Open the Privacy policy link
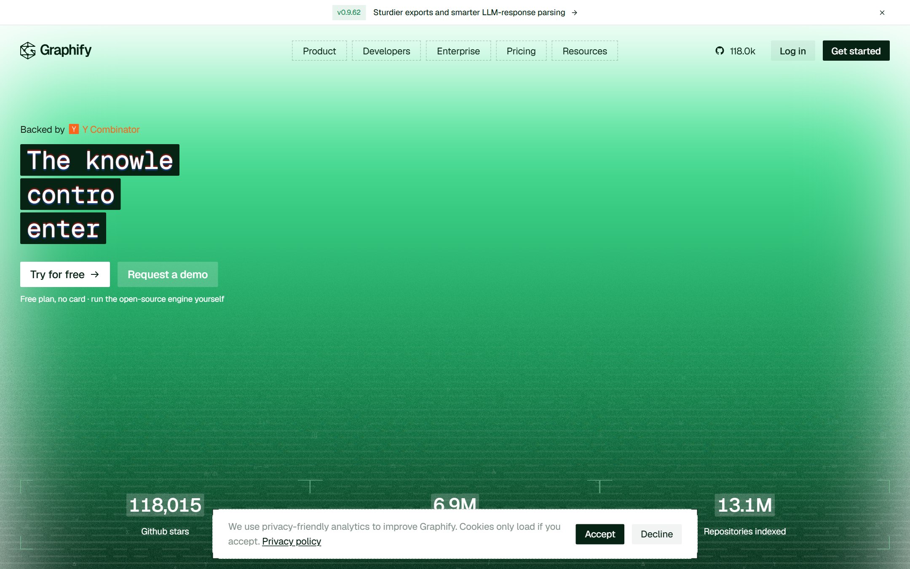Screen dimensions: 910x569 pos(292,541)
